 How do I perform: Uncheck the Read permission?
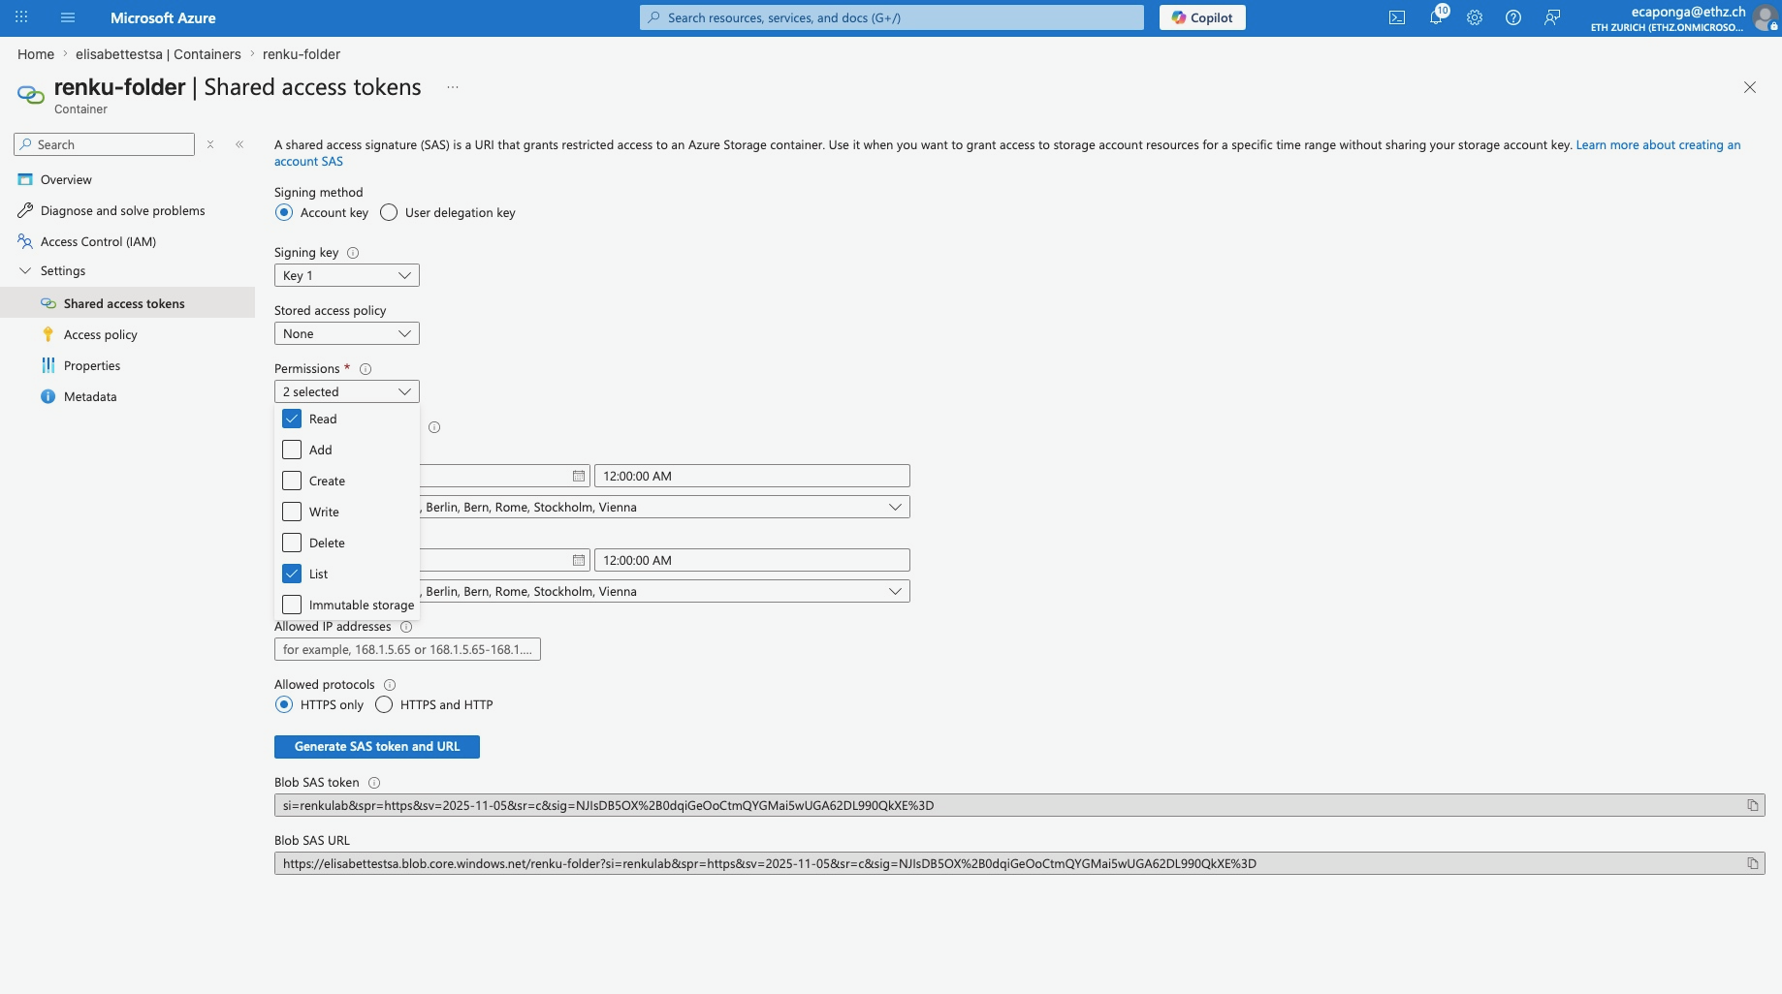[x=292, y=419]
